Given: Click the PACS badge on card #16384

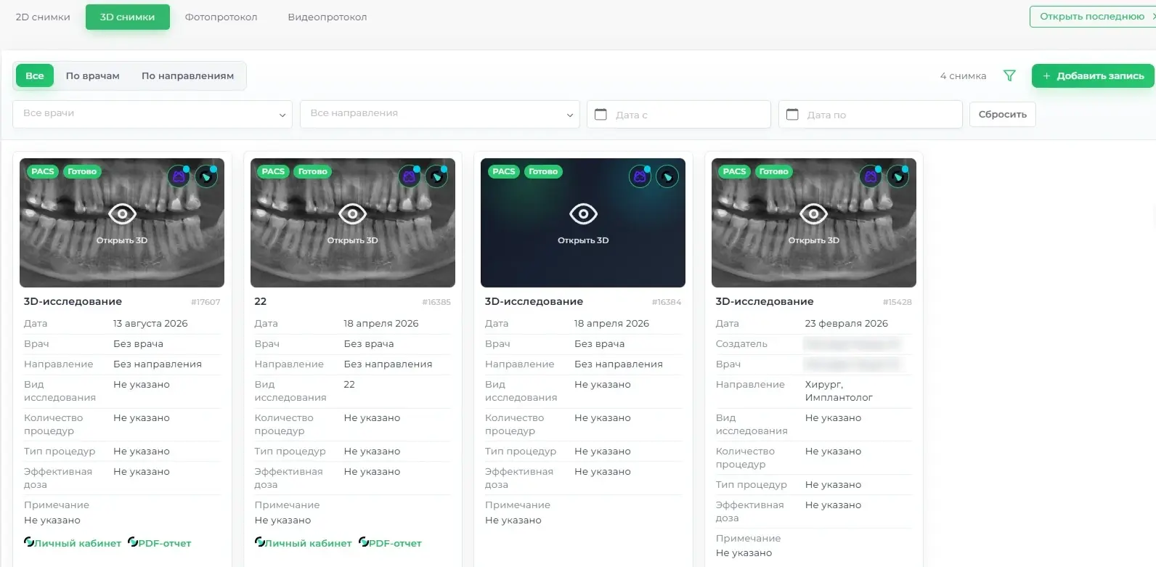Looking at the screenshot, I should coord(504,171).
